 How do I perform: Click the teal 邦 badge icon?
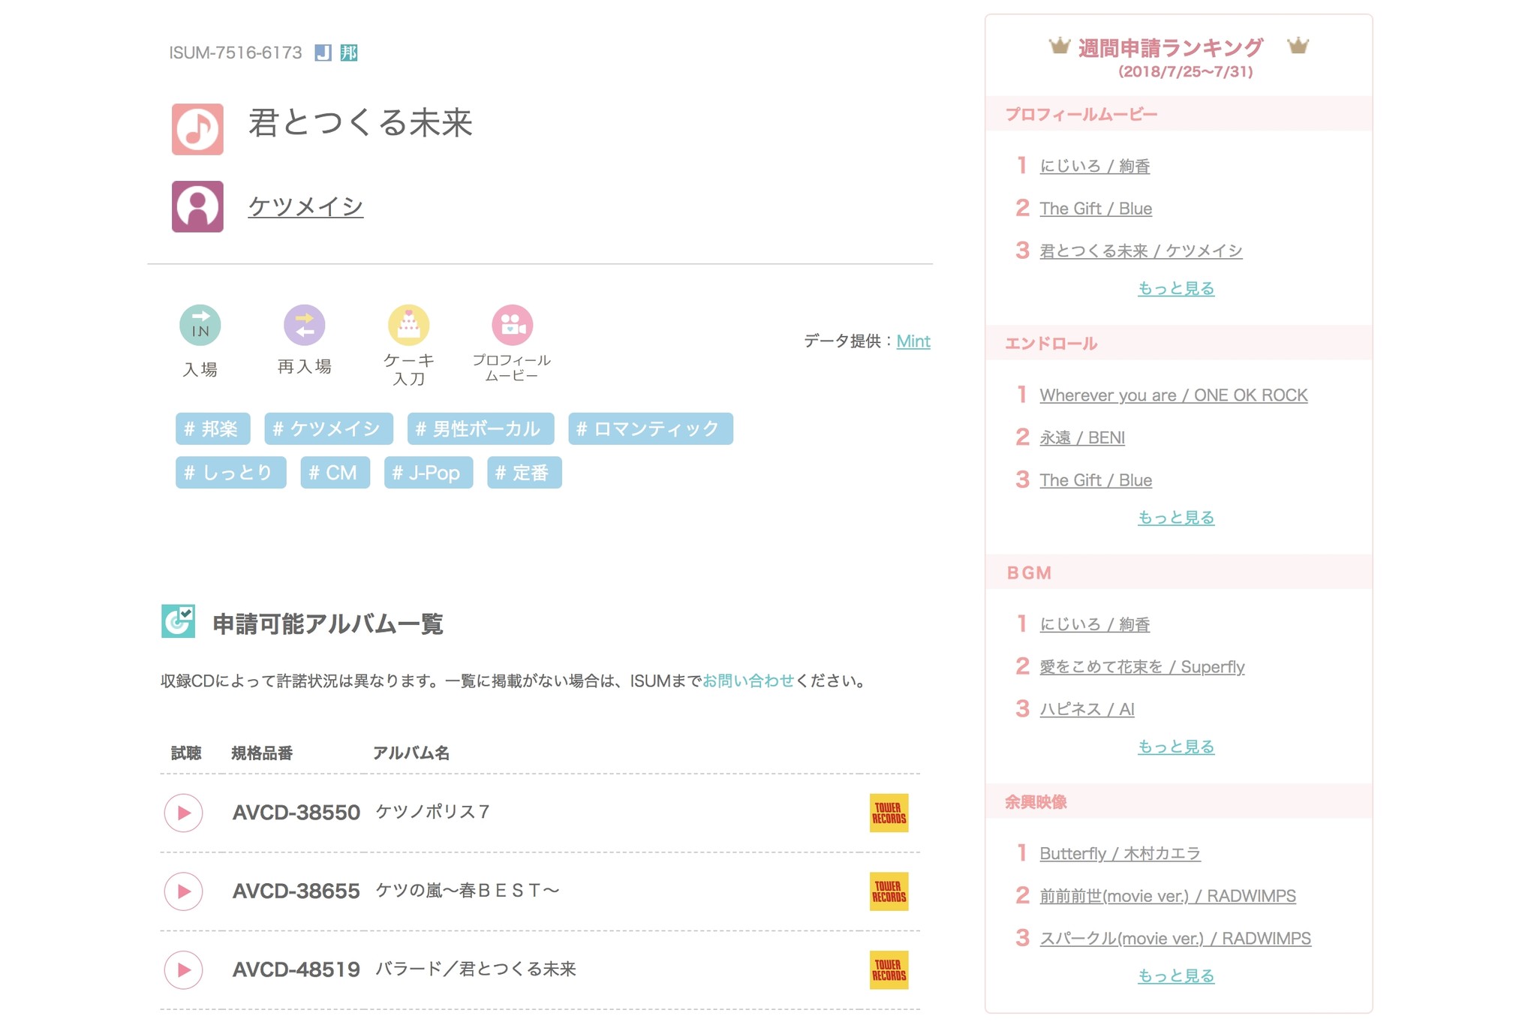pyautogui.click(x=349, y=53)
